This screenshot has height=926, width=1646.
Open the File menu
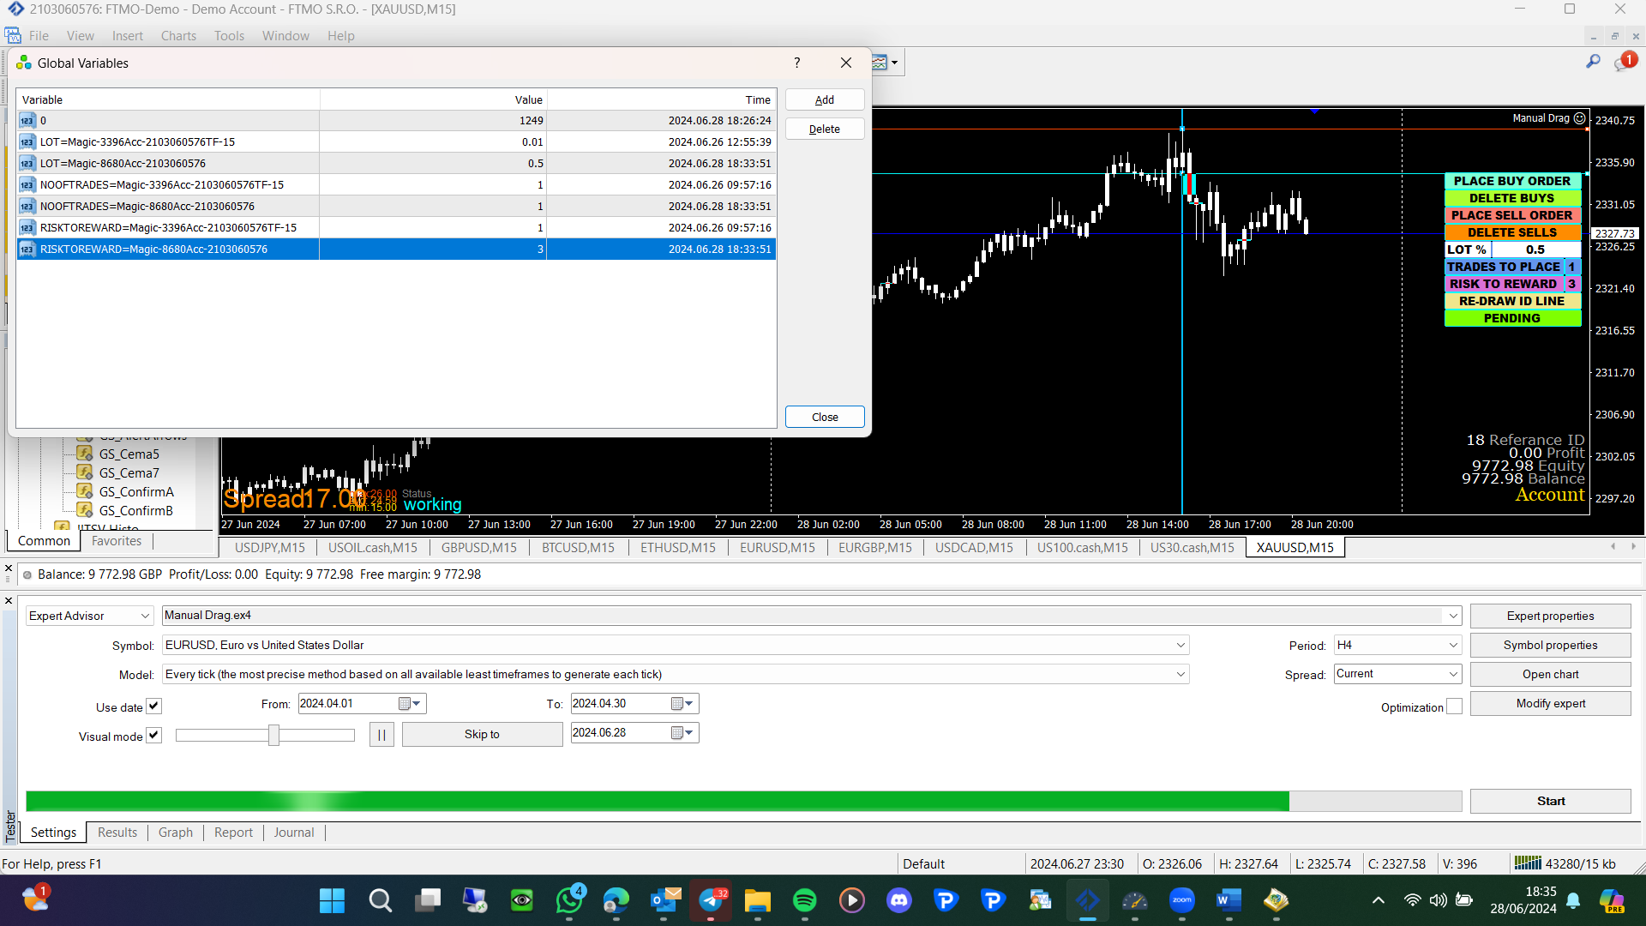(x=39, y=36)
